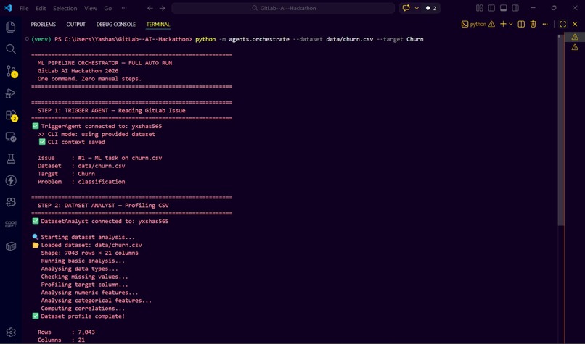This screenshot has height=344, width=585.
Task: Go back with the left arrow
Action: [x=150, y=8]
